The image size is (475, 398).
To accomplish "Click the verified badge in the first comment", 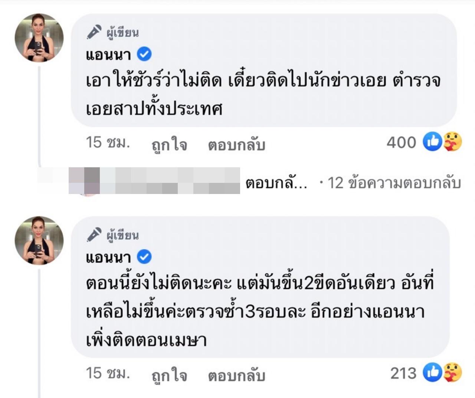I will pos(144,55).
